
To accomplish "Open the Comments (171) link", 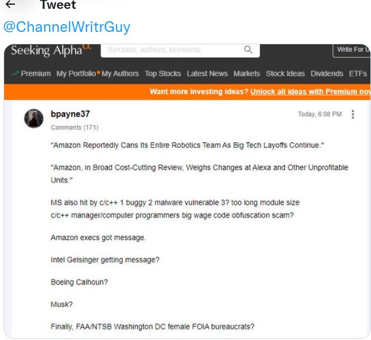I will pos(74,127).
